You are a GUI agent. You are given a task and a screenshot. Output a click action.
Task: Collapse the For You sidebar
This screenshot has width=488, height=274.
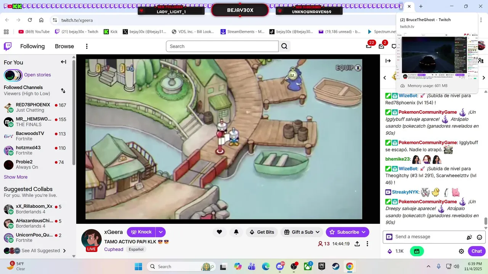(x=64, y=62)
